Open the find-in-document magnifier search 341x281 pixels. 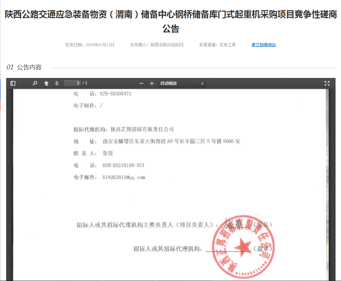pyautogui.click(x=35, y=83)
